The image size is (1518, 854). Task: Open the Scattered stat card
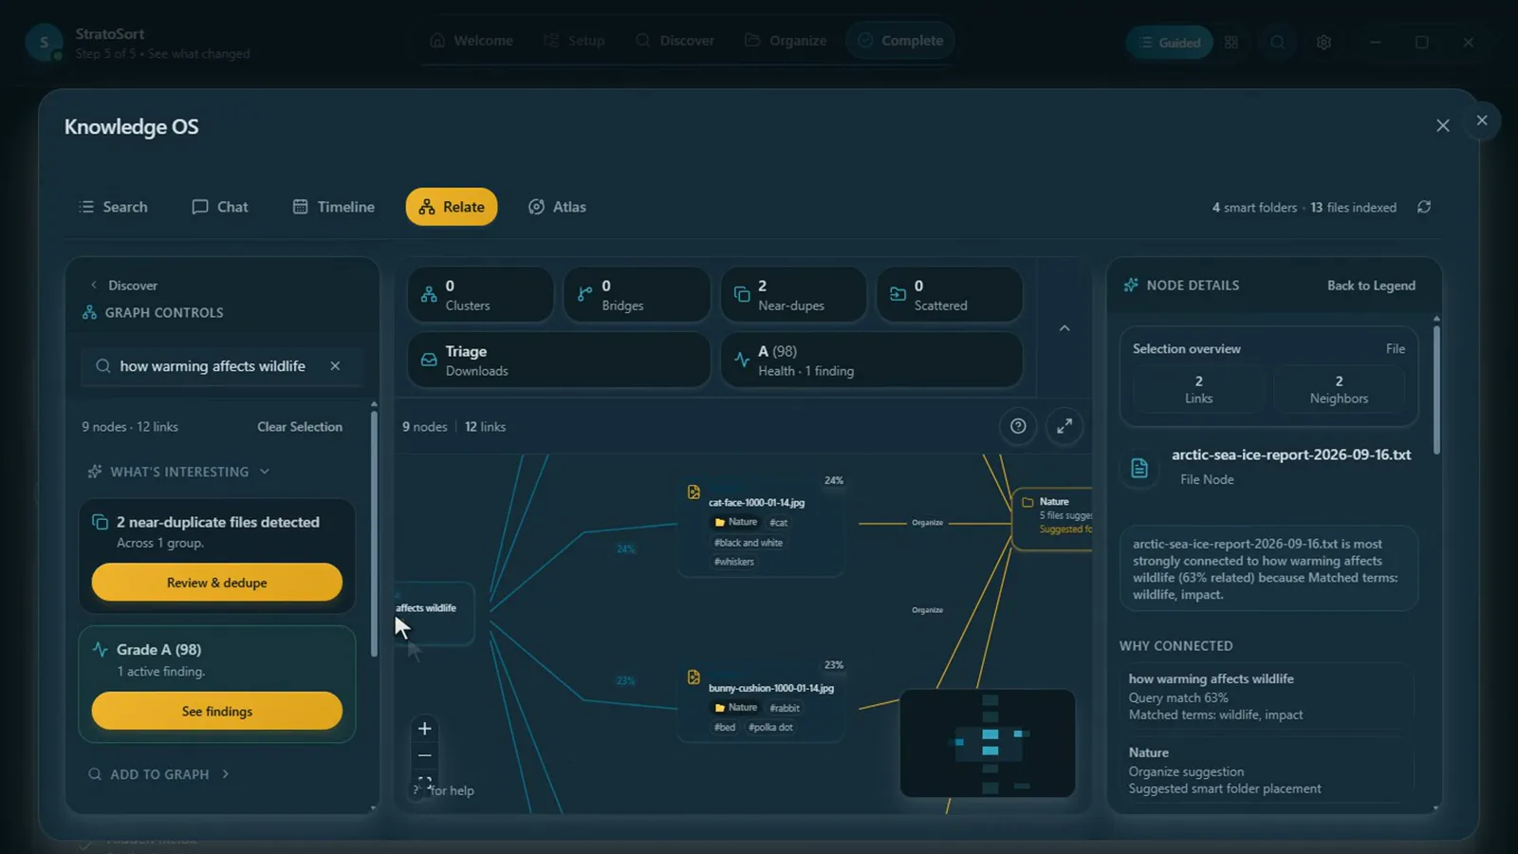[950, 294]
